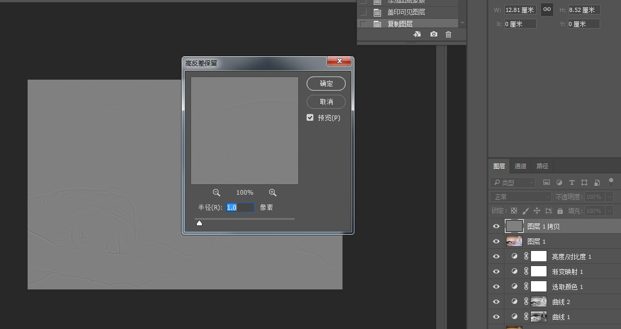
Task: Hide the 亮度/对比度 1 layer
Action: pos(496,257)
